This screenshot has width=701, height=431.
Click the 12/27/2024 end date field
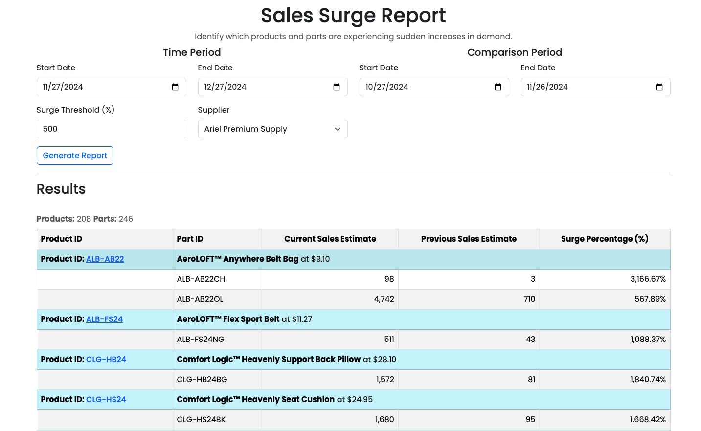tap(272, 87)
